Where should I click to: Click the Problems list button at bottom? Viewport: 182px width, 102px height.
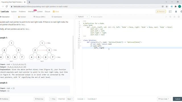[5, 99]
